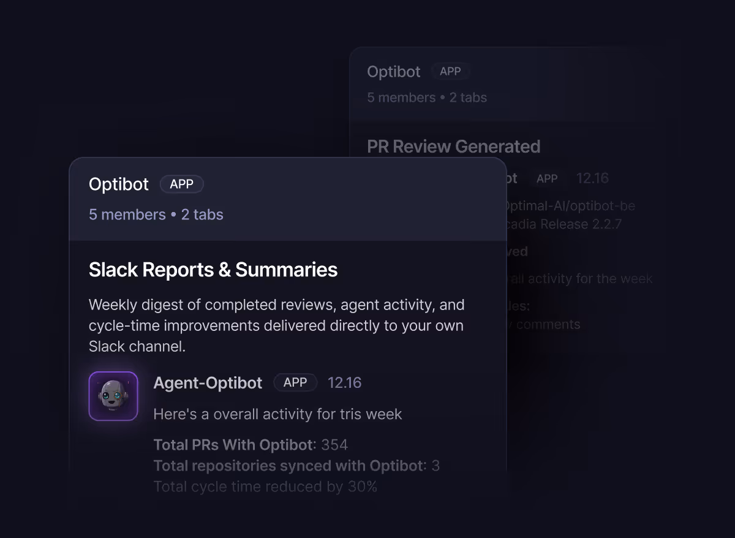This screenshot has width=735, height=538.
Task: Open the 'Optimal-AI/optibot-be' repository text
Action: coord(571,206)
